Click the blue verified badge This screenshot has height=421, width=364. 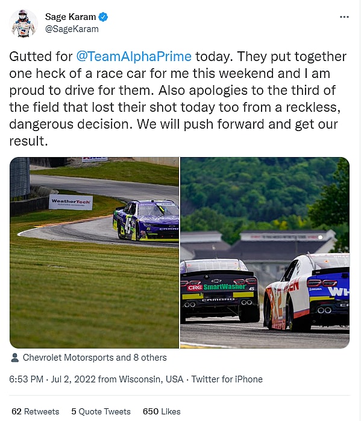(x=103, y=17)
